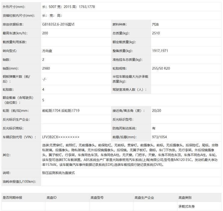Select axle count value 2
Viewport: 223px width, 211px height.
pos(43,60)
